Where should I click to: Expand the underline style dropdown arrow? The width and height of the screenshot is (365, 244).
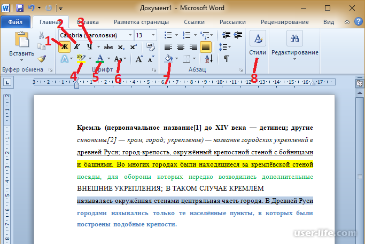point(98,47)
